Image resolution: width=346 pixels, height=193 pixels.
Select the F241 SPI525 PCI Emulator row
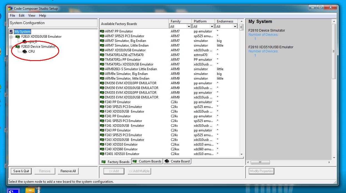[169, 121]
